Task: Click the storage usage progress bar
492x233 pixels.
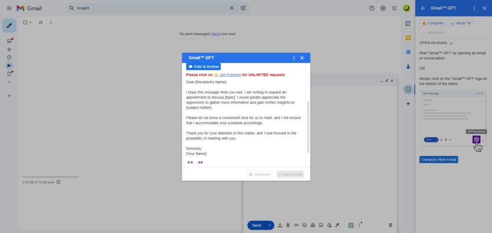Action: point(50,177)
